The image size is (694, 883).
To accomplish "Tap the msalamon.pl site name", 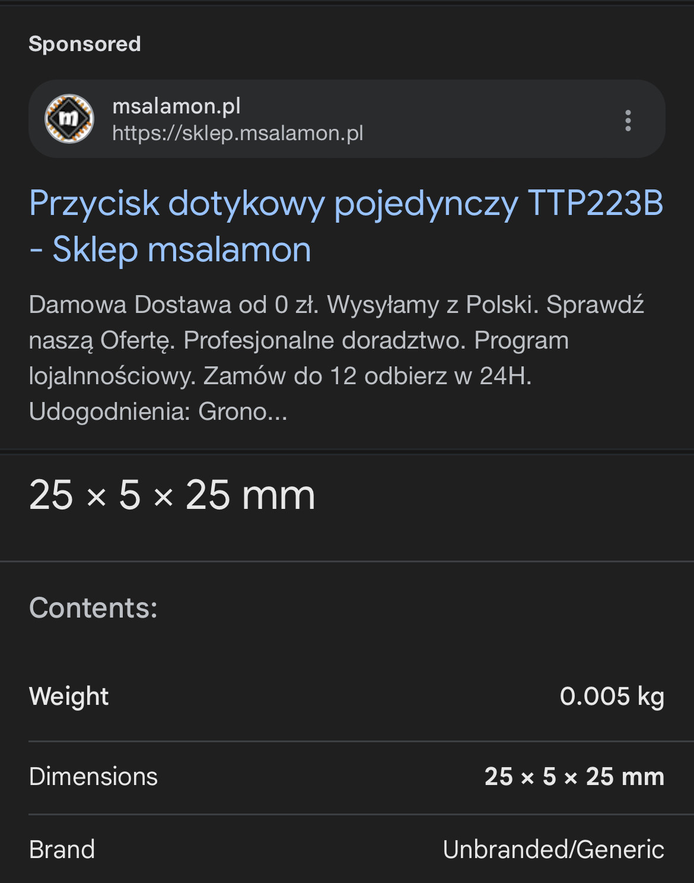I will click(x=176, y=106).
